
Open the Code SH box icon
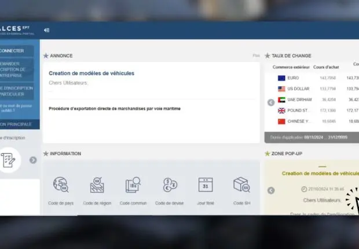pos(242,185)
